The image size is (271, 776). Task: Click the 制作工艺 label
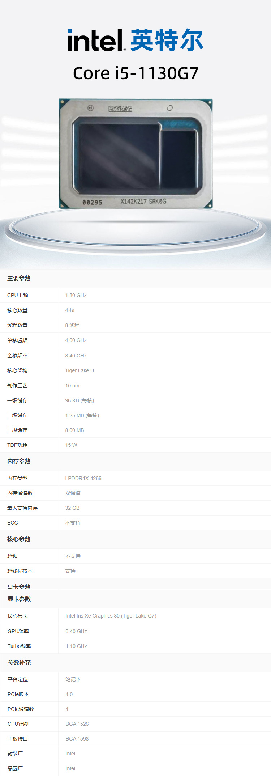tap(17, 386)
